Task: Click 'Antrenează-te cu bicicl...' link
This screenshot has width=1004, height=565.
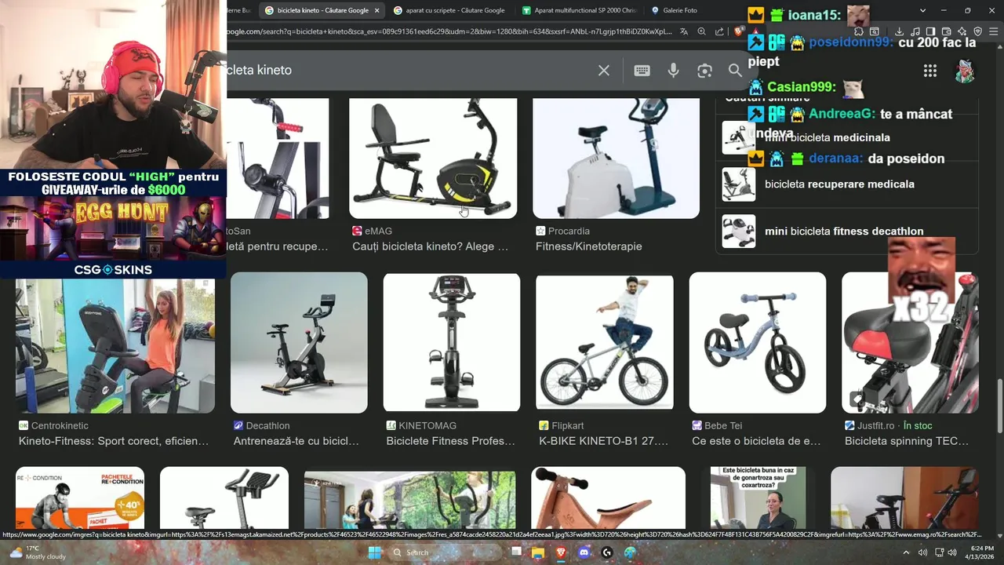Action: point(296,441)
